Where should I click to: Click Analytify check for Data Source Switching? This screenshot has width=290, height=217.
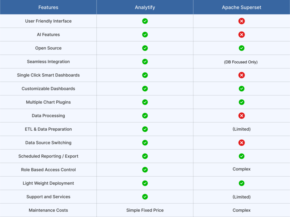click(x=145, y=143)
